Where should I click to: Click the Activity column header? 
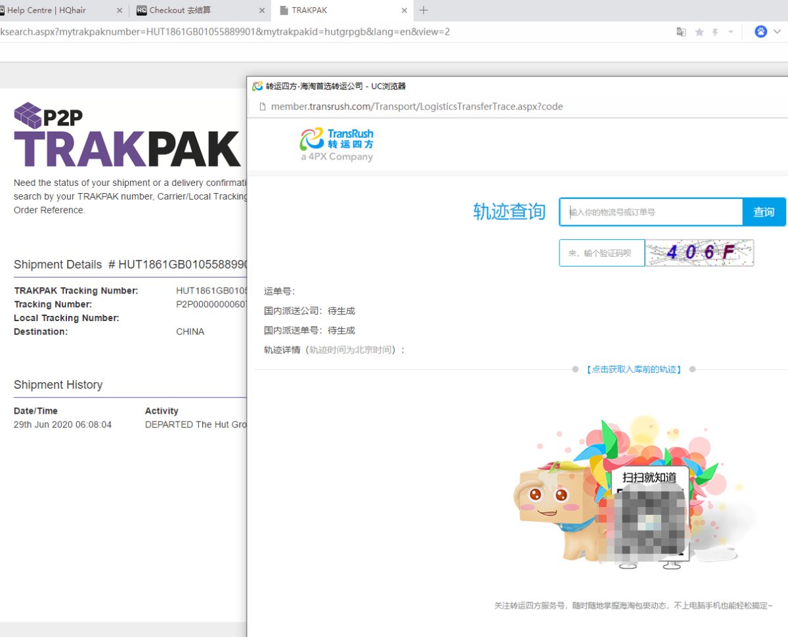(x=162, y=411)
